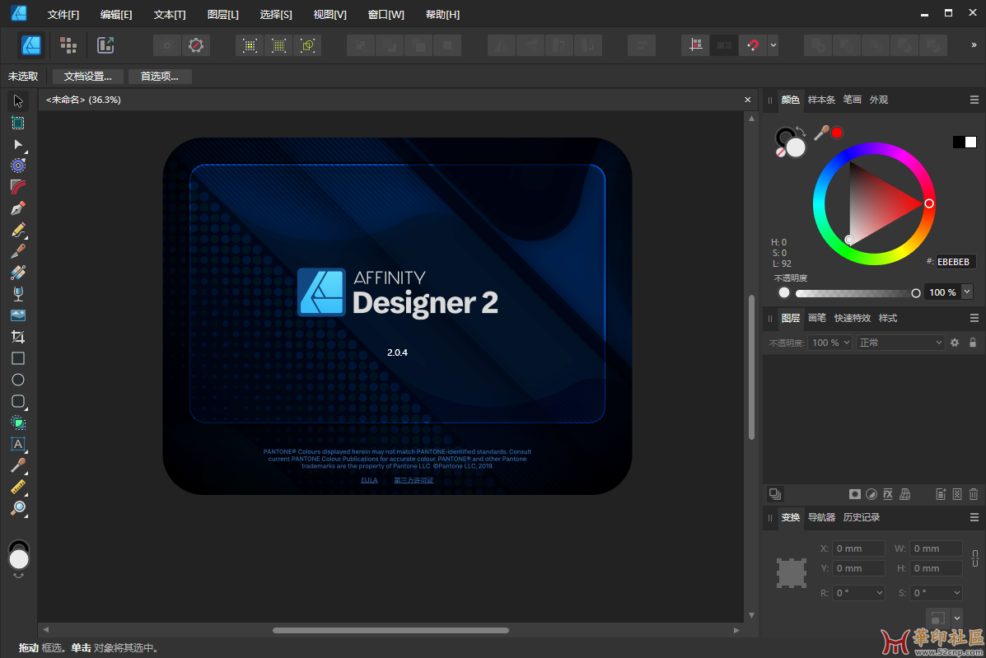Select the Place Image tool
Viewport: 986px width, 658px height.
[18, 315]
